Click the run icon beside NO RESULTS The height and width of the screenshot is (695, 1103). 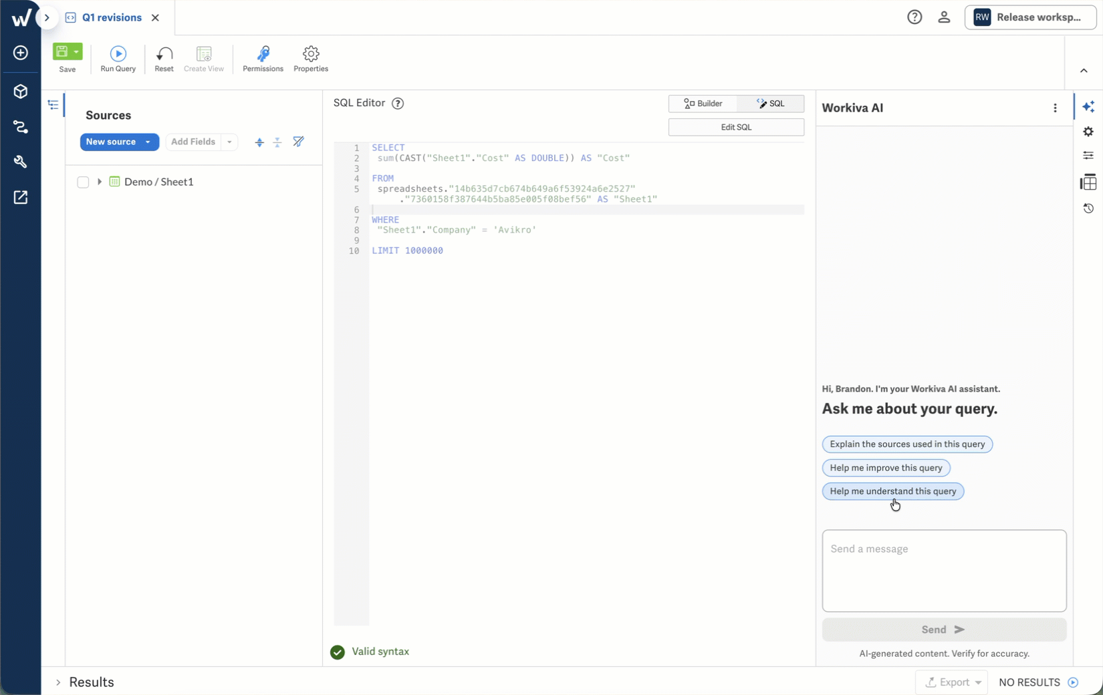coord(1073,682)
